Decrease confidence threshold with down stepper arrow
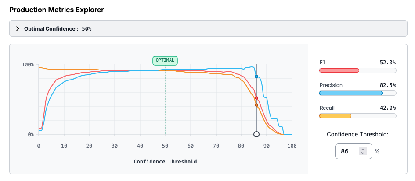Screen dimensions: 415x181 click(x=362, y=153)
